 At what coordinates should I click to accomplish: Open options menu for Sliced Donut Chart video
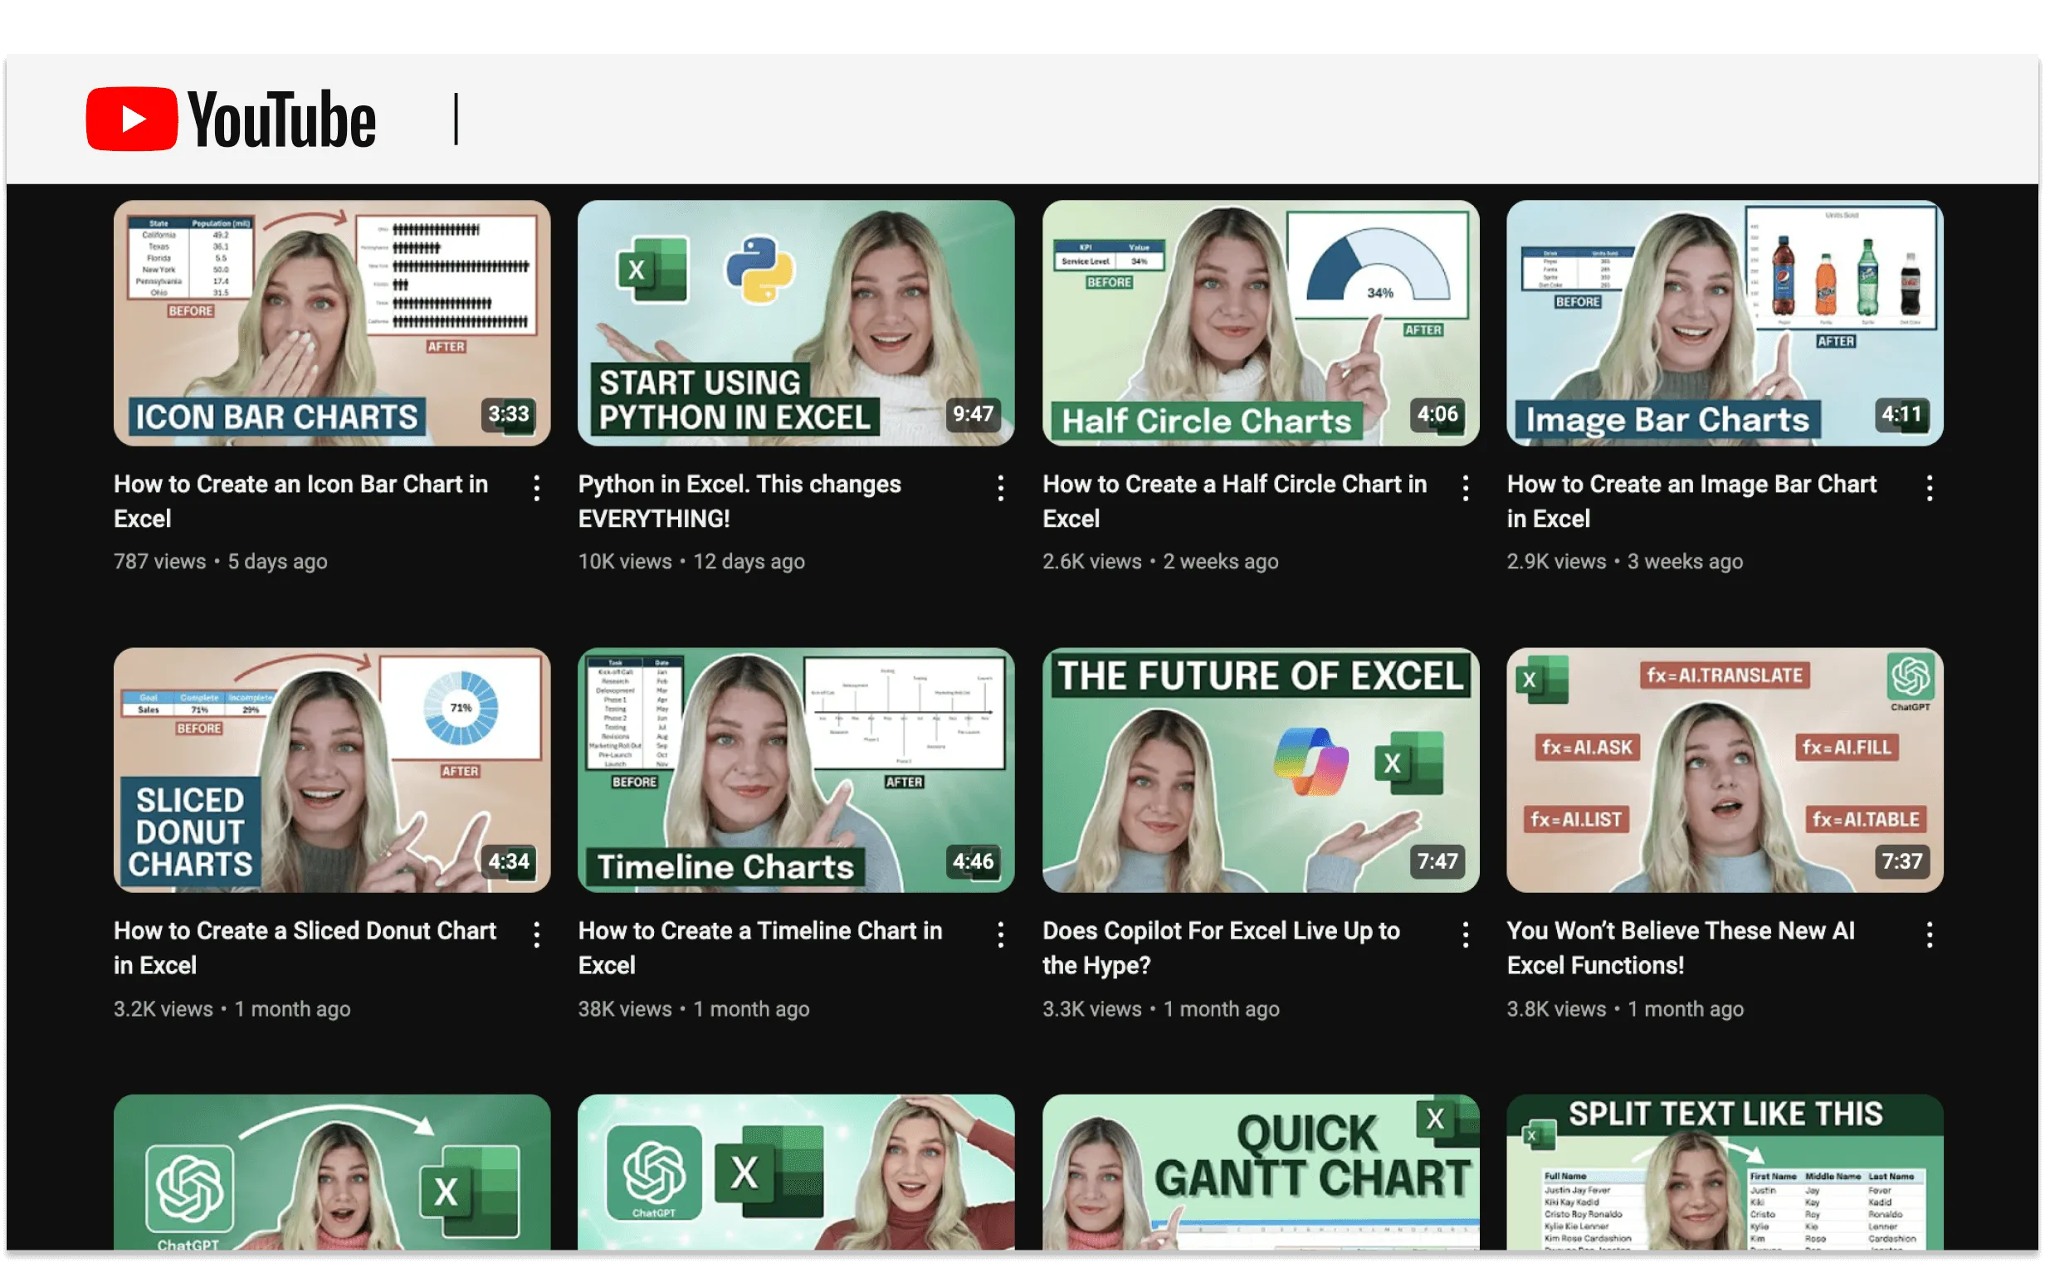click(x=537, y=934)
